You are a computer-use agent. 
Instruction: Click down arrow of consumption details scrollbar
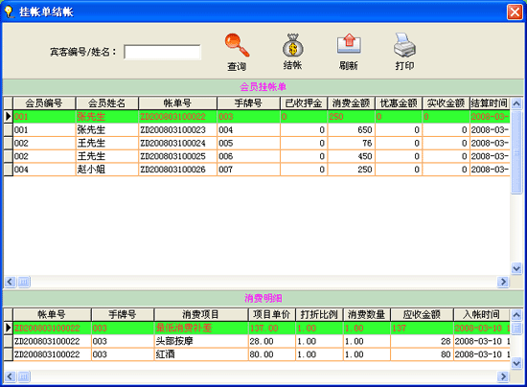(516, 363)
